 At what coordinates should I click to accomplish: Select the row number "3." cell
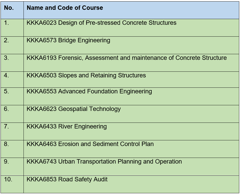(x=6, y=58)
